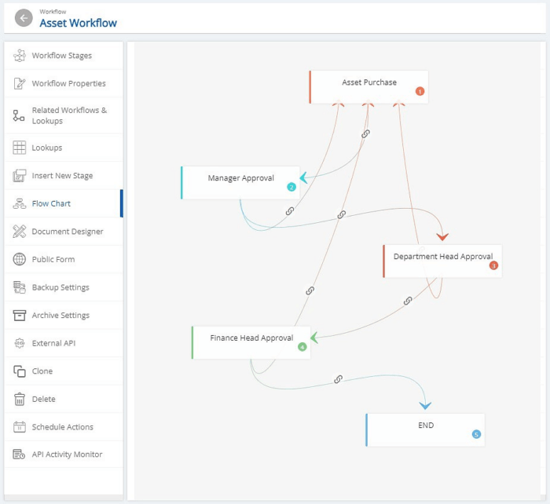This screenshot has width=550, height=504.
Task: Open the Public Form globe icon
Action: [20, 259]
